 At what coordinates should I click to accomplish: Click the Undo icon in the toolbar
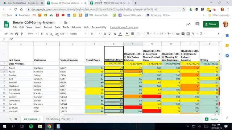pos(7,34)
